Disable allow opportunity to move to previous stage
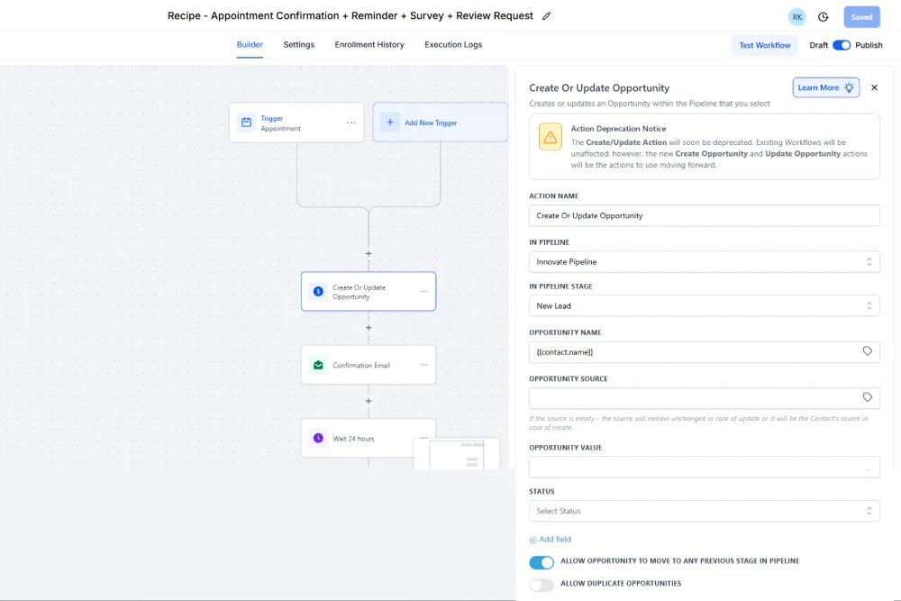This screenshot has width=901, height=601. coord(542,562)
